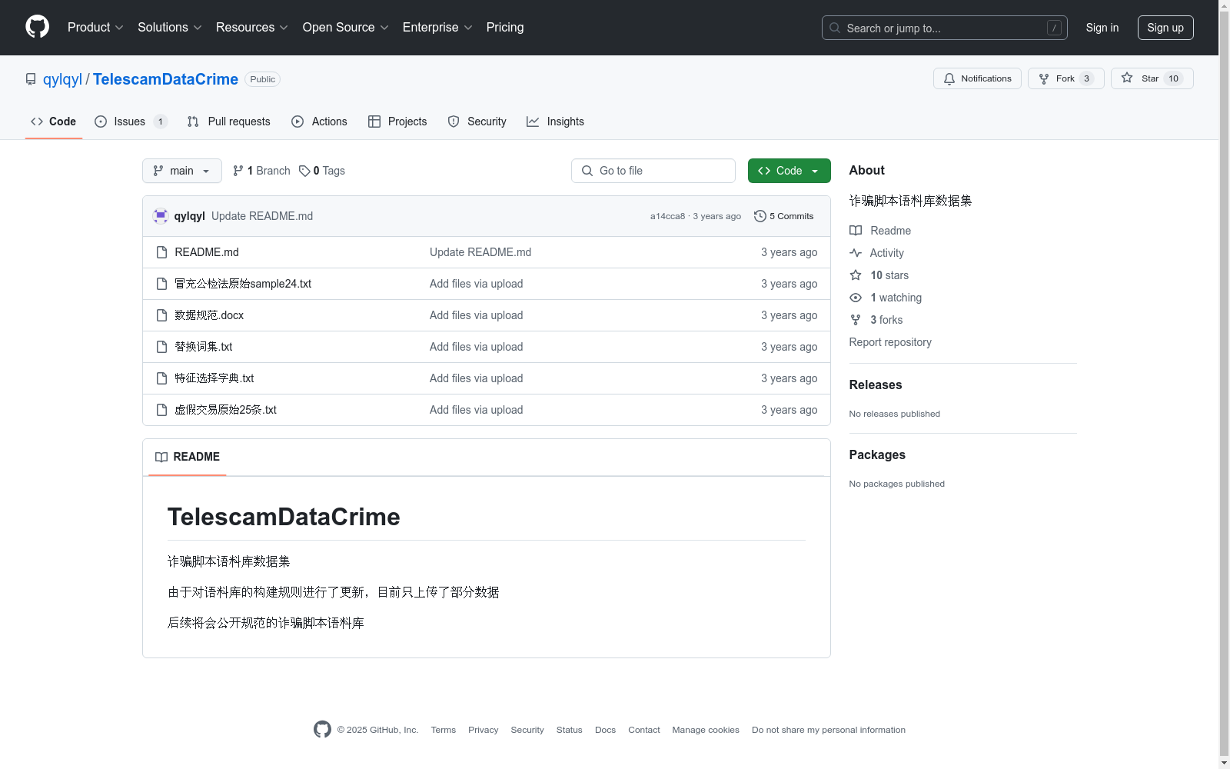Expand the Solutions menu
The height and width of the screenshot is (769, 1230).
[x=169, y=27]
